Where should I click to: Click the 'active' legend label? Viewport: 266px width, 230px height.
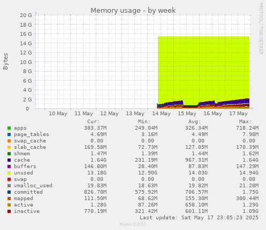[24, 205]
